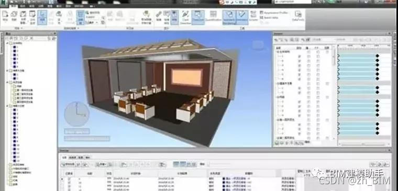
Task: Click the Reset All ribbon icon
Action: [x=24, y=17]
